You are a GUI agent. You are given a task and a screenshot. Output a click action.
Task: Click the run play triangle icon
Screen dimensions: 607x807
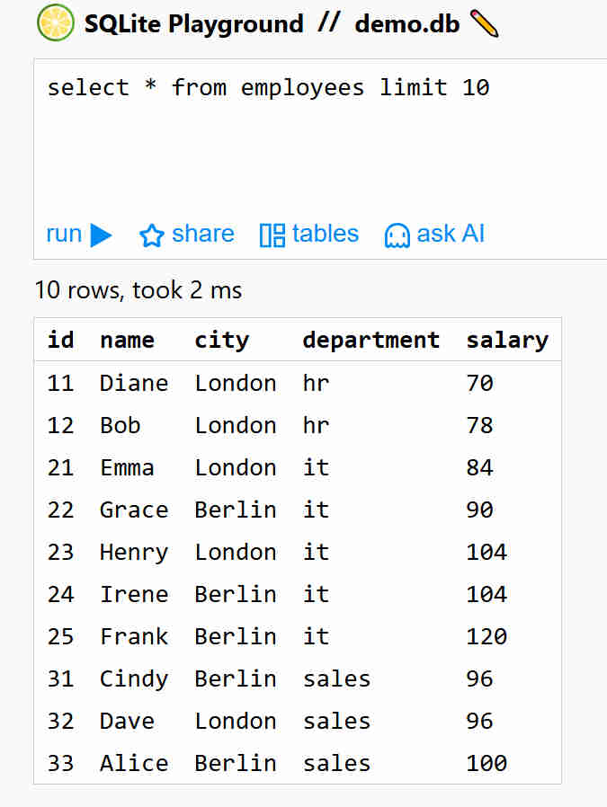[101, 235]
